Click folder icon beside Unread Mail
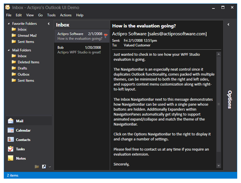Image resolution: width=241 pixels, height=183 pixels. (x=14, y=35)
